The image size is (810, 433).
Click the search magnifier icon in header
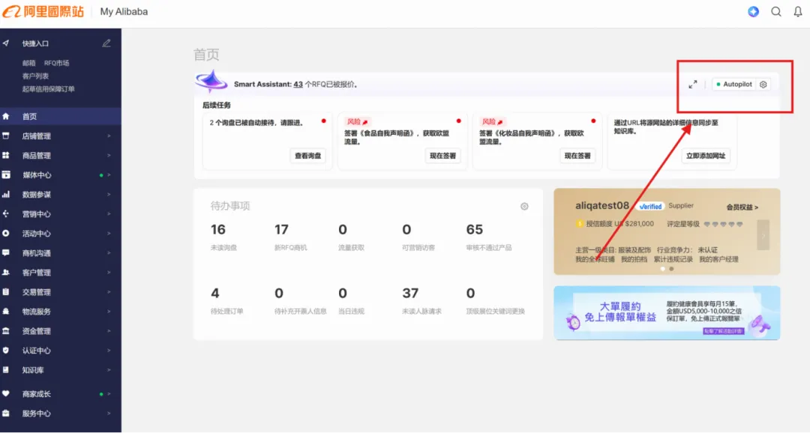click(x=776, y=11)
